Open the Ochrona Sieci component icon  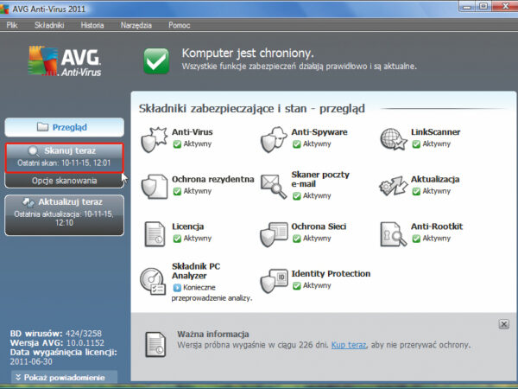click(274, 233)
